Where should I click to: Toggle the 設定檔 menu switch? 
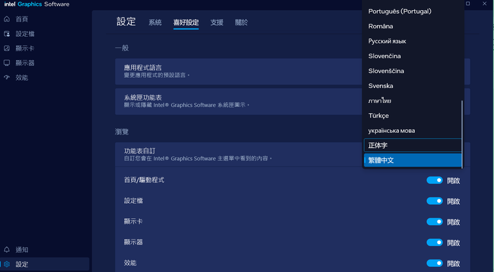click(x=434, y=201)
